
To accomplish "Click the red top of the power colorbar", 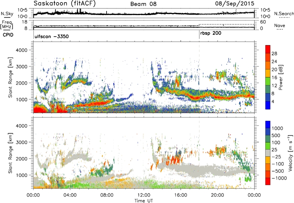I will 268,49.
